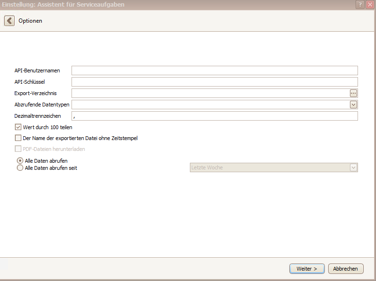Screen dimensions: 376x281
Task: Open help with the question mark button
Action: tap(360, 4)
